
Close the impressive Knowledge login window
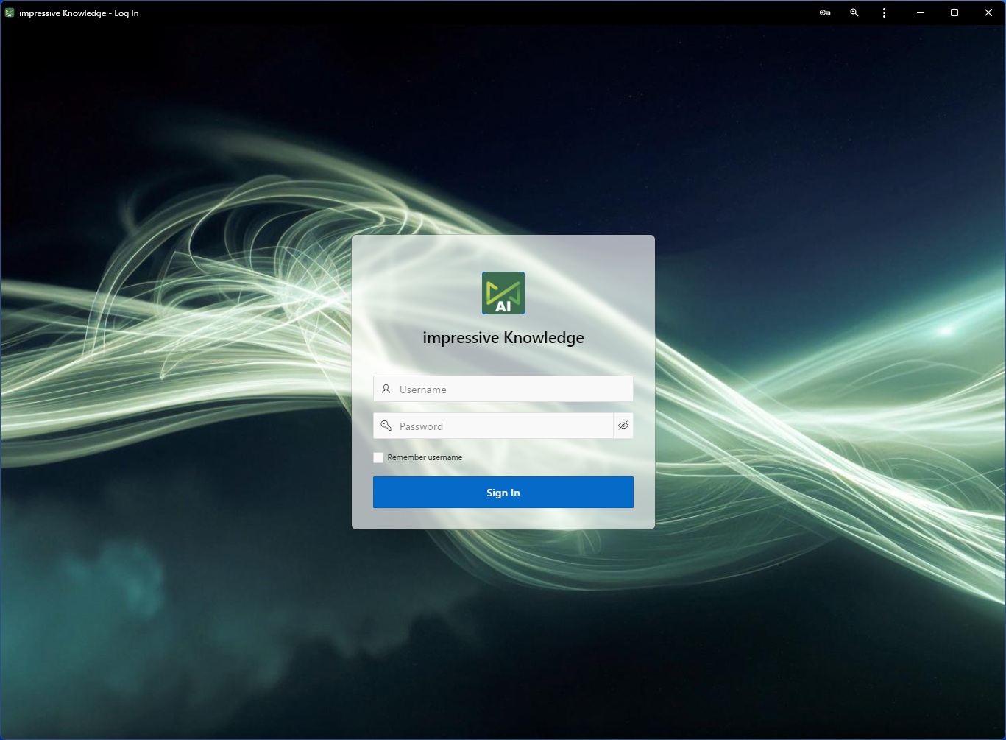[988, 13]
